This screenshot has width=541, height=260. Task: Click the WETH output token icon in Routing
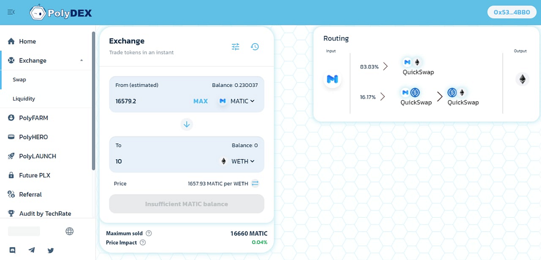coord(523,79)
